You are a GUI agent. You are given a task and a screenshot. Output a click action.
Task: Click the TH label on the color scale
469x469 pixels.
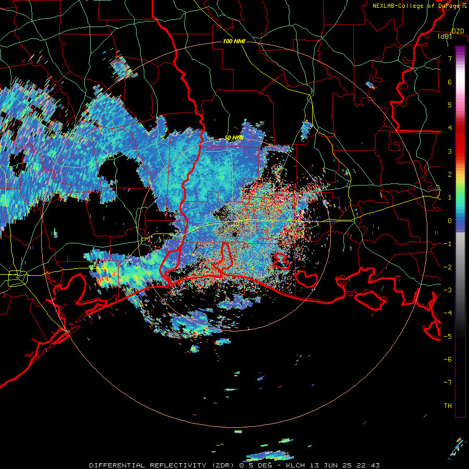click(448, 406)
